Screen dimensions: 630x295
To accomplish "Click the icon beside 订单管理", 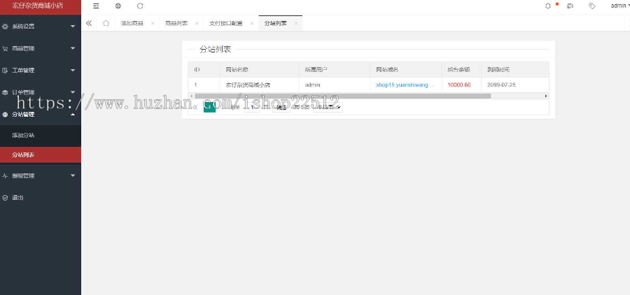I will pyautogui.click(x=5, y=92).
